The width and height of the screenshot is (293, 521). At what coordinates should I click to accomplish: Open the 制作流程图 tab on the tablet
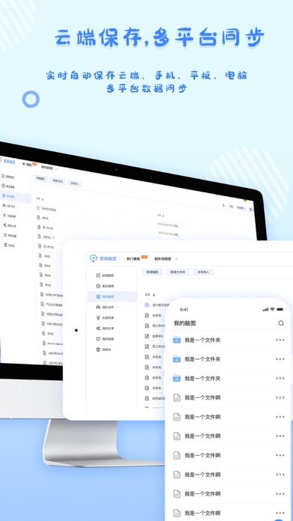click(163, 258)
